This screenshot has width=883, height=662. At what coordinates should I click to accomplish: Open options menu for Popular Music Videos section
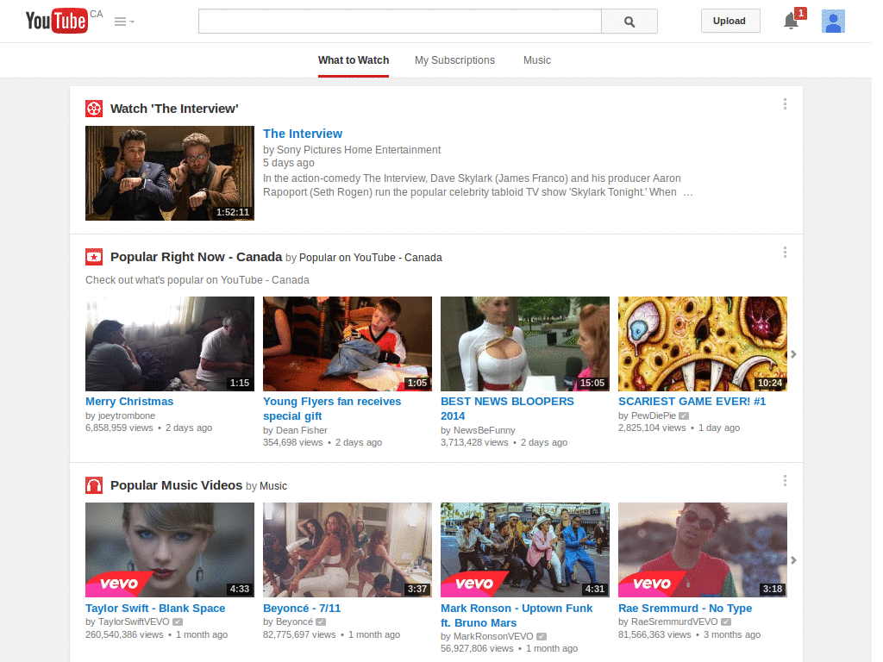(x=785, y=481)
